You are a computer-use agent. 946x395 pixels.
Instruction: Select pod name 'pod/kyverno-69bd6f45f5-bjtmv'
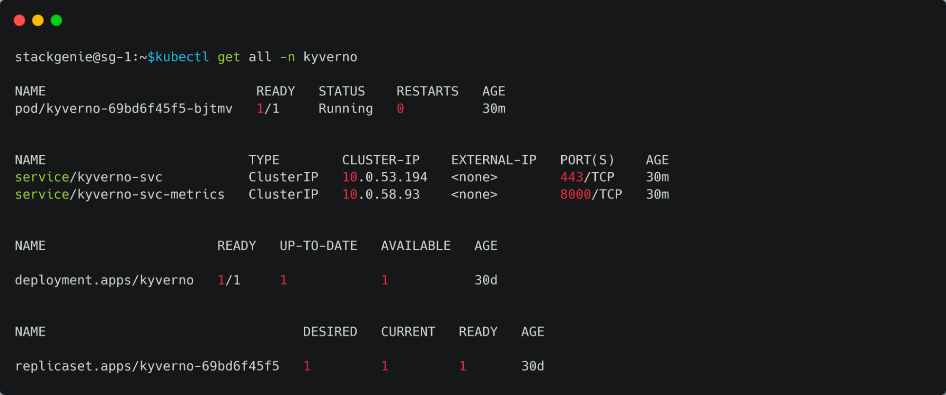[x=124, y=109]
